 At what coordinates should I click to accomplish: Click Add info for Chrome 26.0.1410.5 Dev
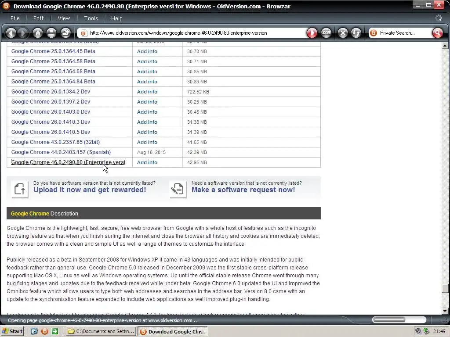[x=147, y=132]
